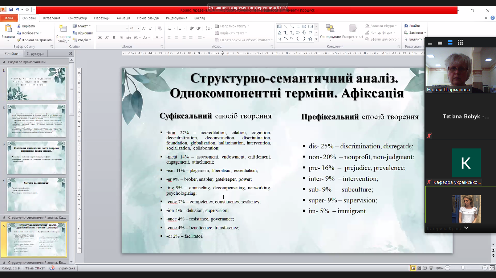
Task: Open the Структура outline pane tab
Action: pyautogui.click(x=36, y=54)
